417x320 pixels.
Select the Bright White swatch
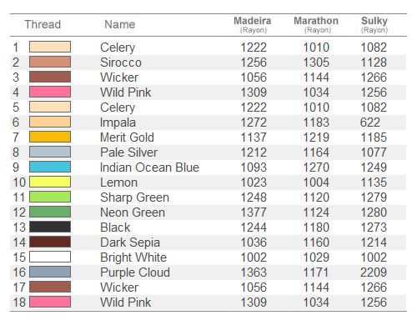[50, 257]
